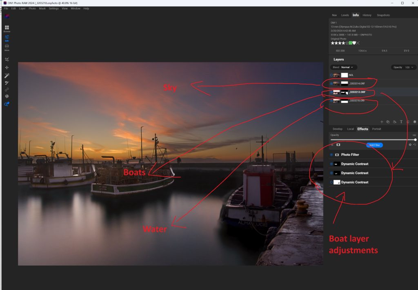Add a new layer with the plus icon

tap(382, 122)
